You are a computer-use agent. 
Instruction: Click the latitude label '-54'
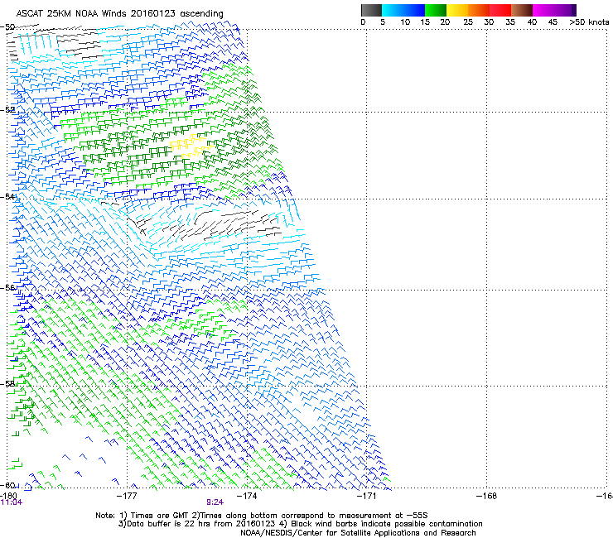tap(7, 196)
